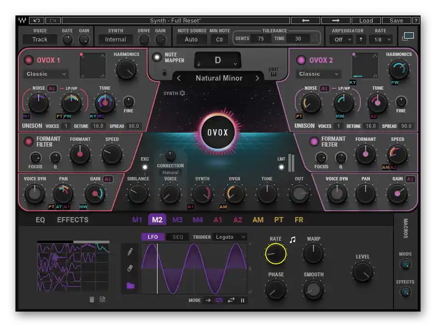436x327 pixels.
Task: Click the OVOX 1 Harmonics knob
Action: pyautogui.click(x=126, y=69)
